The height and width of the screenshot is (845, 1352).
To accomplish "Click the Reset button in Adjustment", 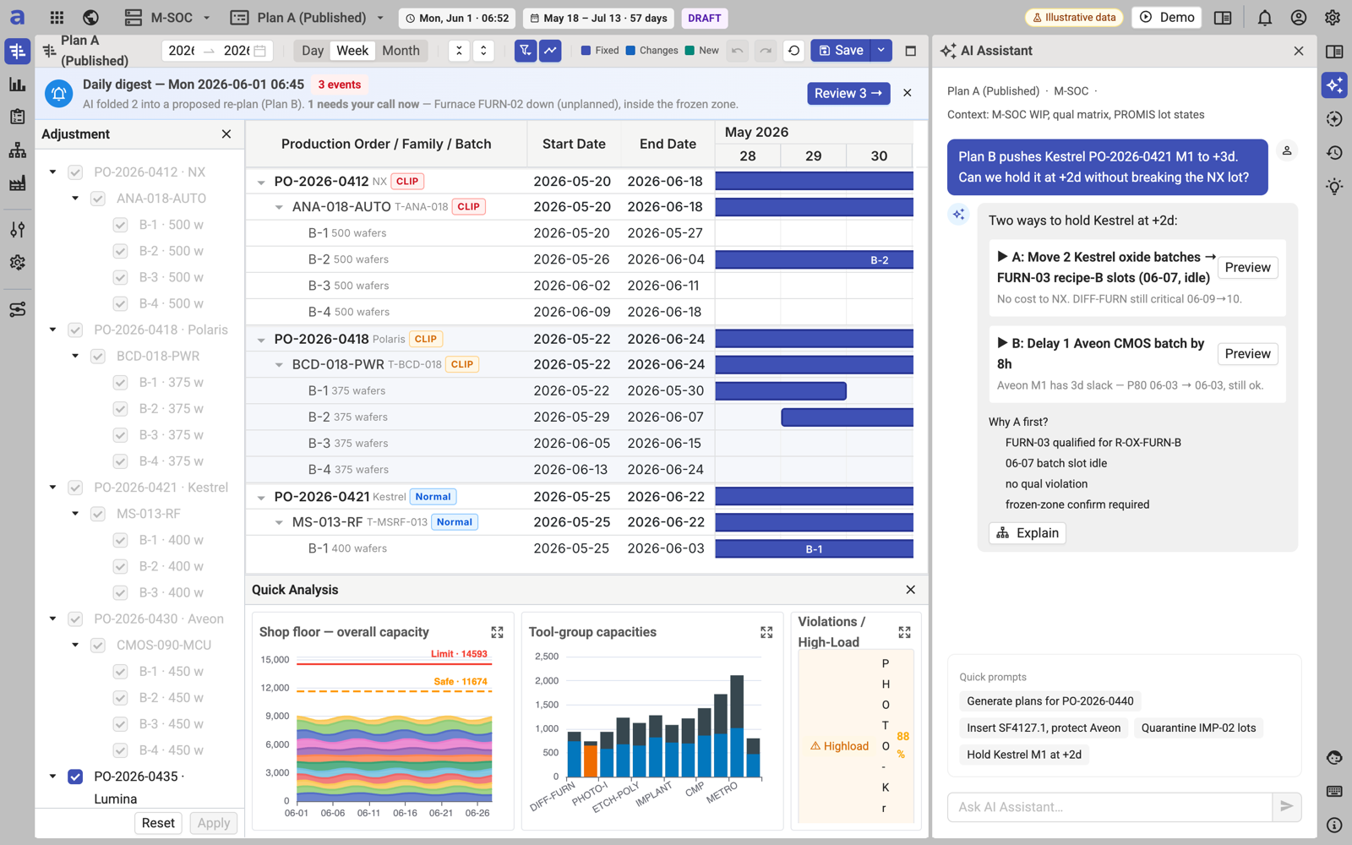I will (158, 823).
